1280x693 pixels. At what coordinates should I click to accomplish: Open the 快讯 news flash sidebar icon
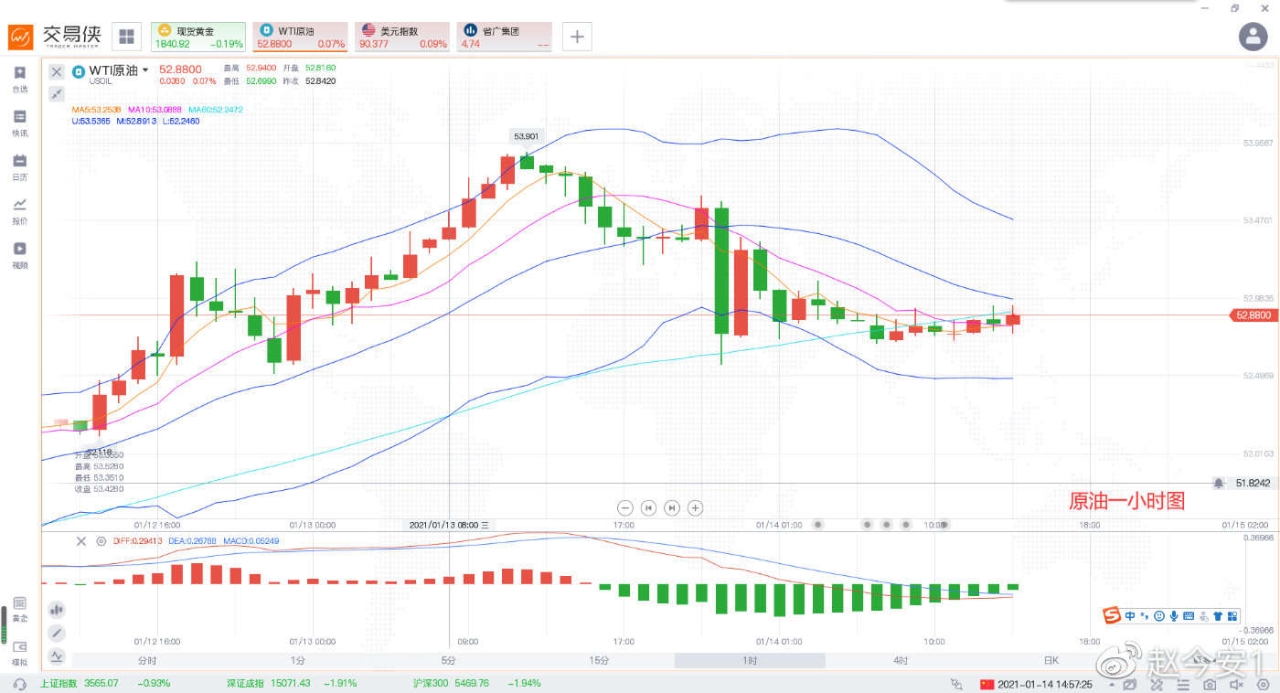coord(19,122)
